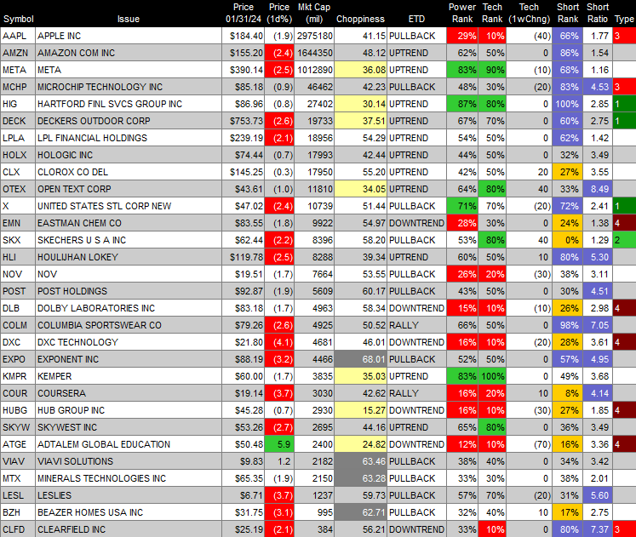
Task: Click the ETD column header
Action: coord(416,19)
